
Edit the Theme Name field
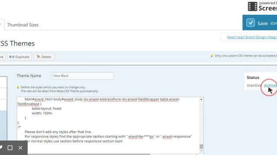83,76
